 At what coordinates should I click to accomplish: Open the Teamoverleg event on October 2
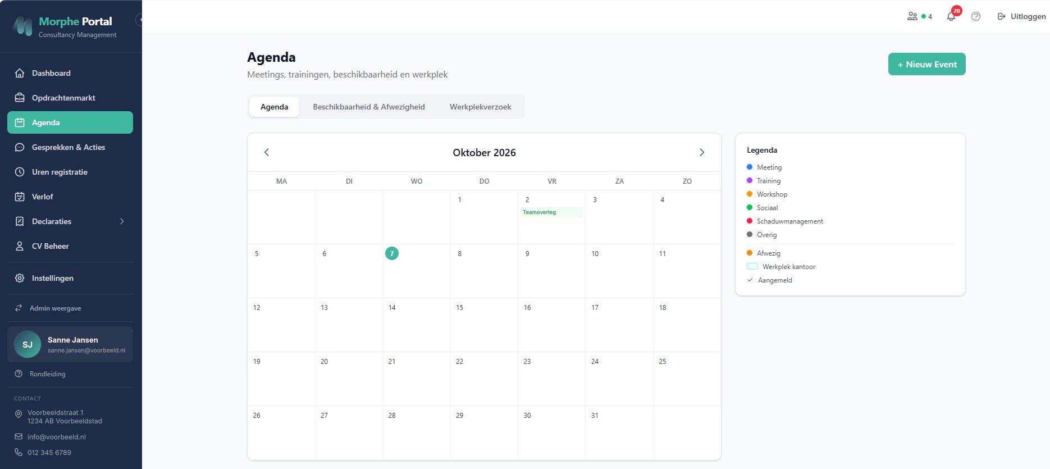(x=551, y=212)
